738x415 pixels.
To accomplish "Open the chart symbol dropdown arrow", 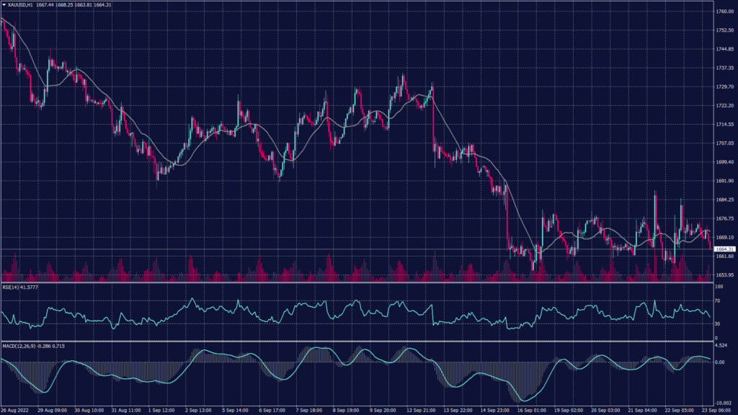I will (5, 4).
